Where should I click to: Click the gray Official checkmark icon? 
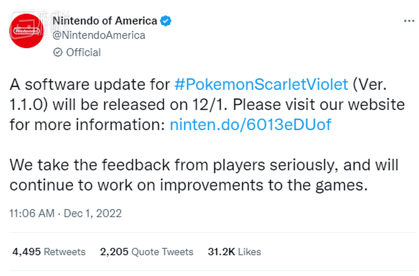tap(57, 53)
